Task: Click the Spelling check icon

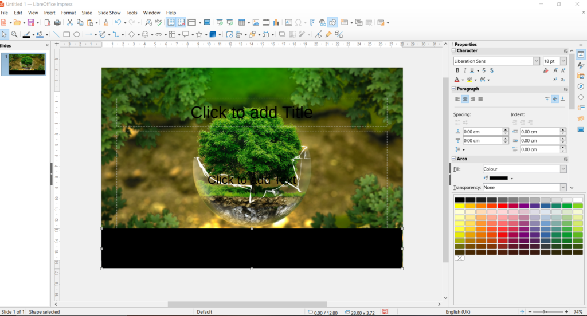Action: tap(158, 22)
